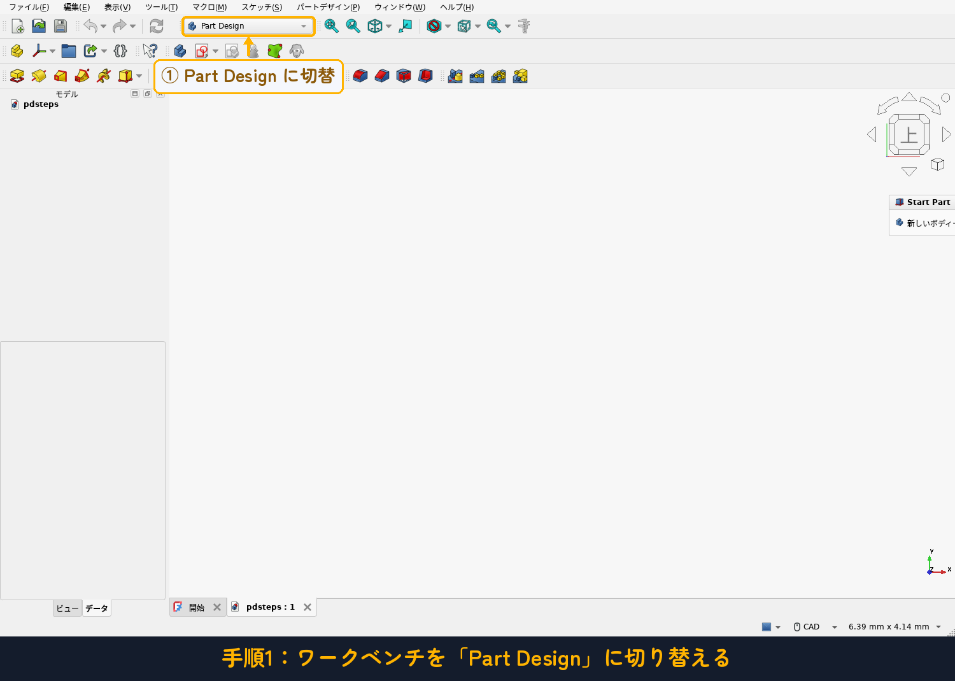Create a new document with toolbar icon
The height and width of the screenshot is (681, 955).
[18, 26]
